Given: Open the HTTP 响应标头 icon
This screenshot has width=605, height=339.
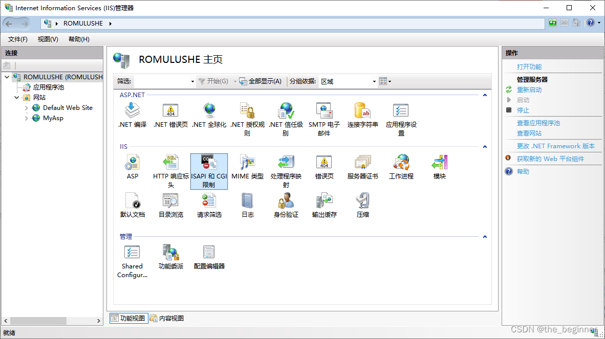Looking at the screenshot, I should click(x=170, y=163).
